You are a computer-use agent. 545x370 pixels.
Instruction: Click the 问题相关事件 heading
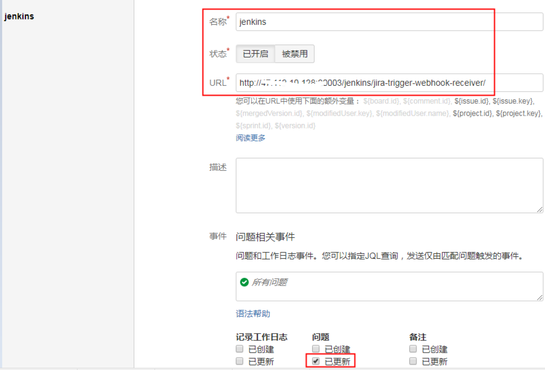click(x=265, y=237)
